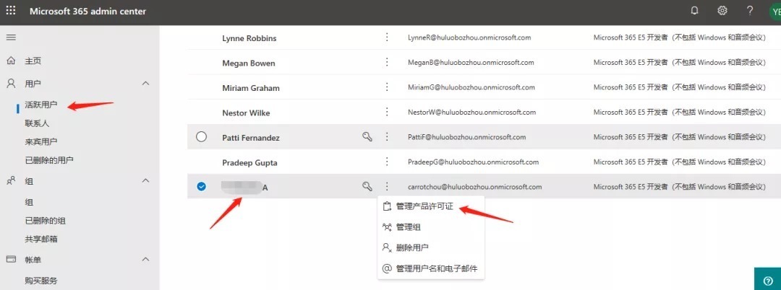The image size is (781, 290).
Task: Open settings gear in header
Action: click(722, 10)
